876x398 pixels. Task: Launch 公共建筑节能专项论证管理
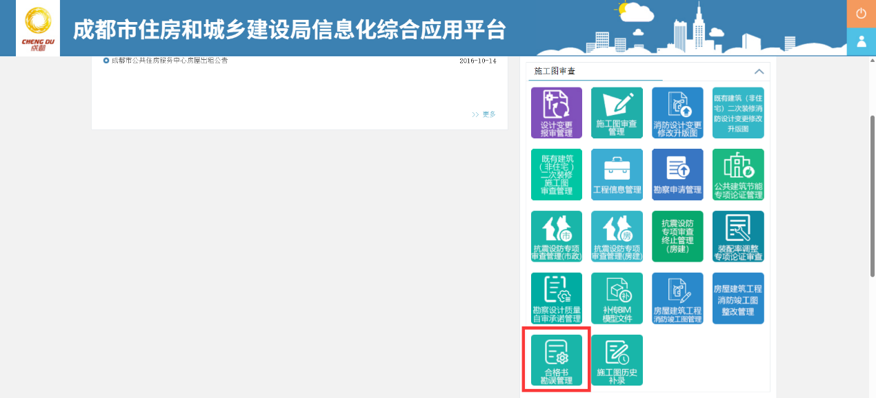tap(738, 174)
